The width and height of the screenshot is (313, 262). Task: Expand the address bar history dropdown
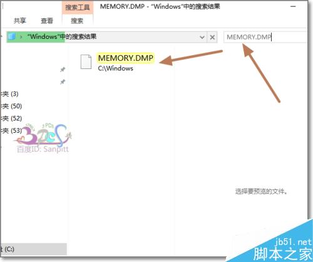click(x=202, y=38)
